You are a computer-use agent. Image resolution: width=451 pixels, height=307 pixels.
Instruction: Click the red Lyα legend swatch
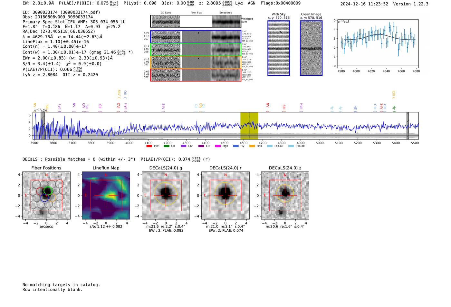click(x=149, y=146)
